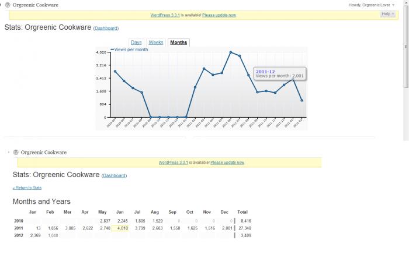Click the 2010 Jun value 2,245
The width and height of the screenshot is (409, 254).
click(123, 221)
